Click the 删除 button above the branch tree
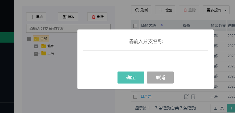The width and height of the screenshot is (235, 113). click(x=97, y=17)
